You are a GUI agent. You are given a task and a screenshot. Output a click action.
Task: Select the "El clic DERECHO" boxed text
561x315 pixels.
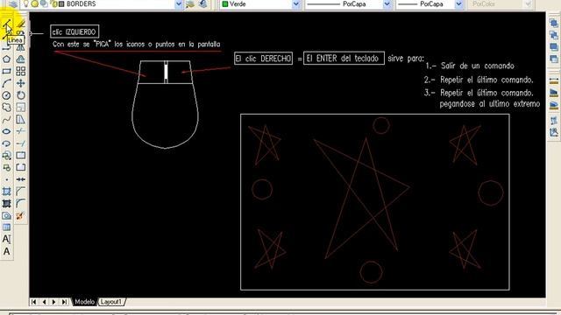[263, 59]
